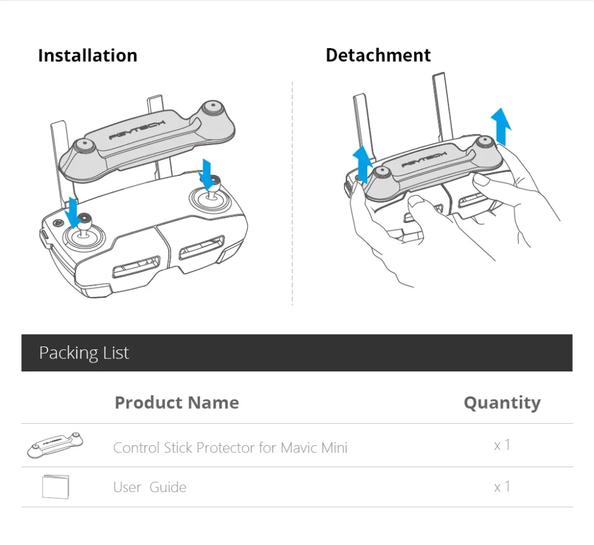Click the blue down arrow over right joystick
Viewport: 594px width, 545px height.
207,175
